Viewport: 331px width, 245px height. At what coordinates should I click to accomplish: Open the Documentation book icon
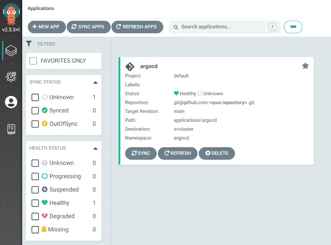point(11,129)
